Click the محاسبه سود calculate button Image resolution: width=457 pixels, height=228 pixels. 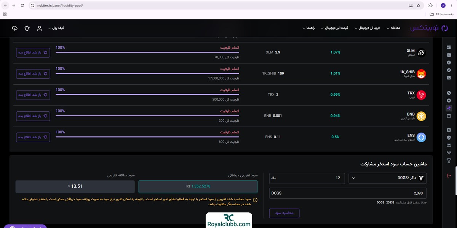pos(284,213)
